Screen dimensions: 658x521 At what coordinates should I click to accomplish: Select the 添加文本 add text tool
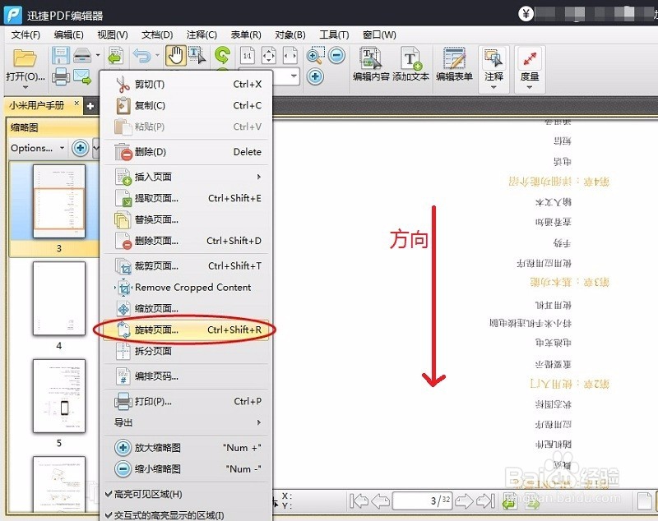410,65
